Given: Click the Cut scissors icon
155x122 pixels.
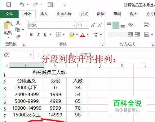Looking at the screenshot, I should click(18, 23).
